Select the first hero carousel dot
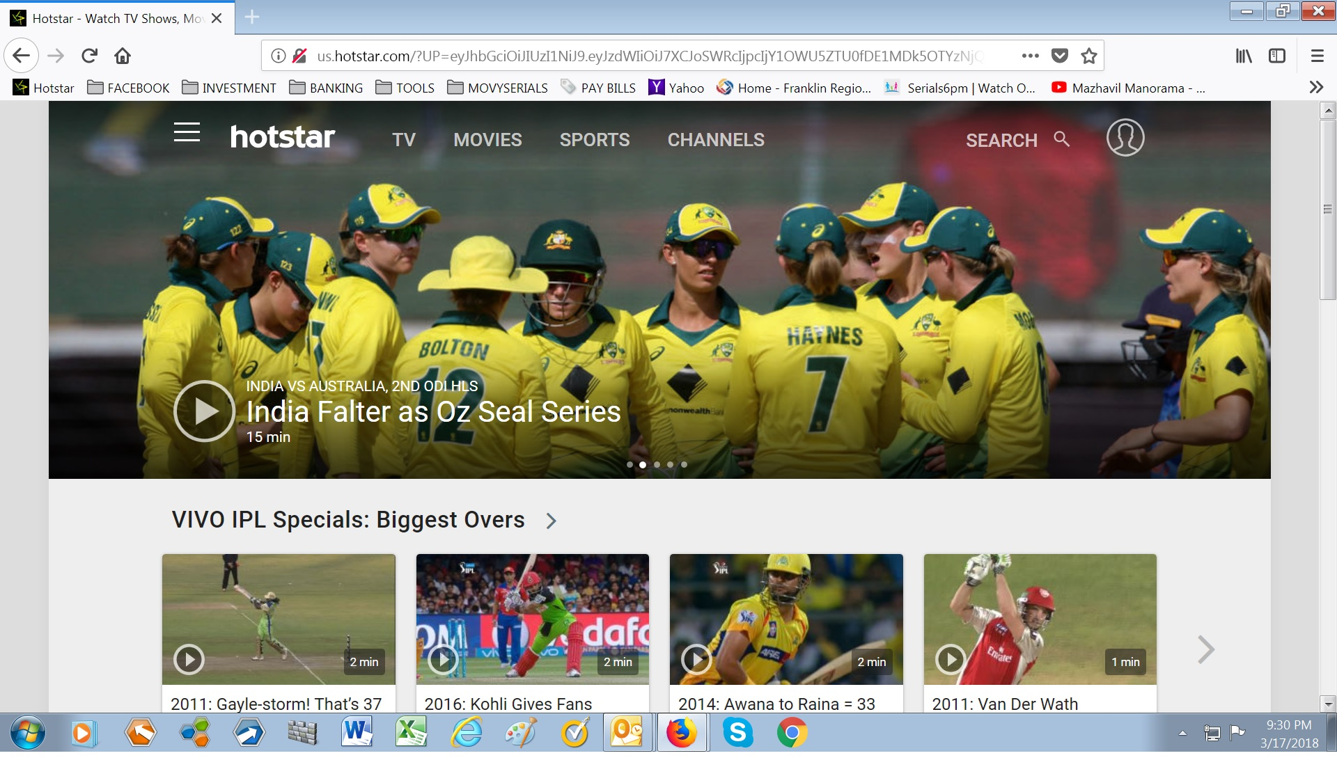The image size is (1337, 783). click(x=630, y=464)
